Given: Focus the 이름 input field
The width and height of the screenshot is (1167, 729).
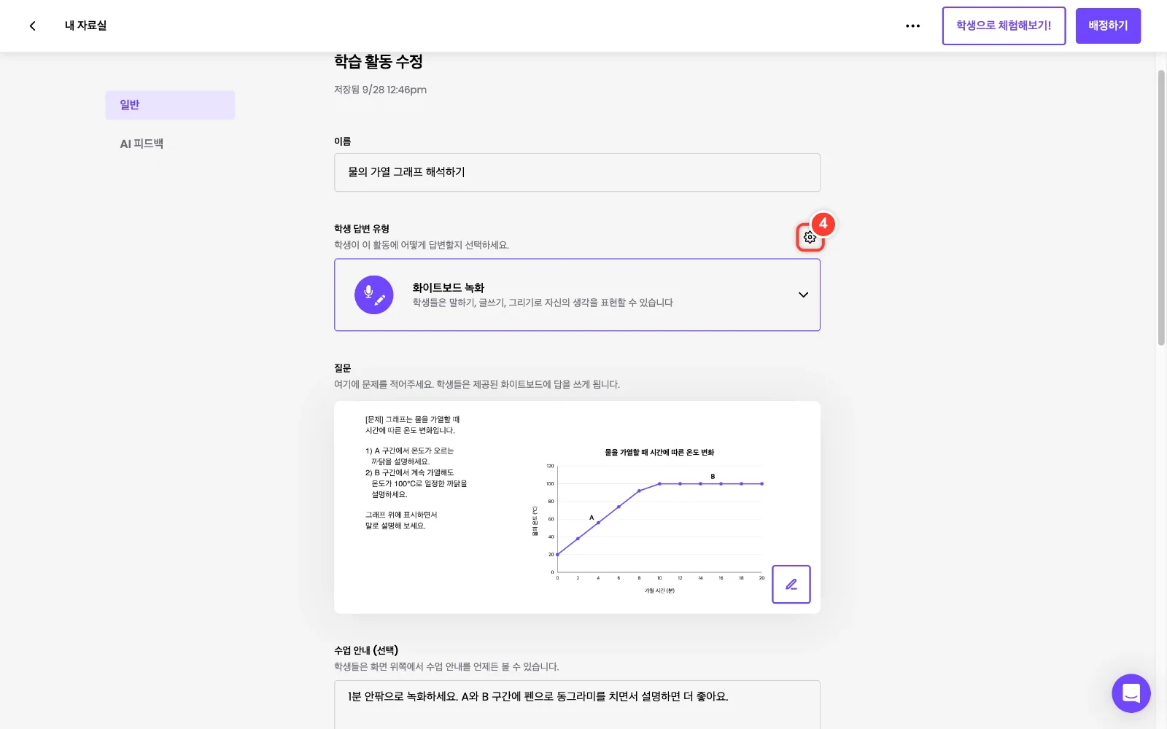Looking at the screenshot, I should (x=577, y=172).
